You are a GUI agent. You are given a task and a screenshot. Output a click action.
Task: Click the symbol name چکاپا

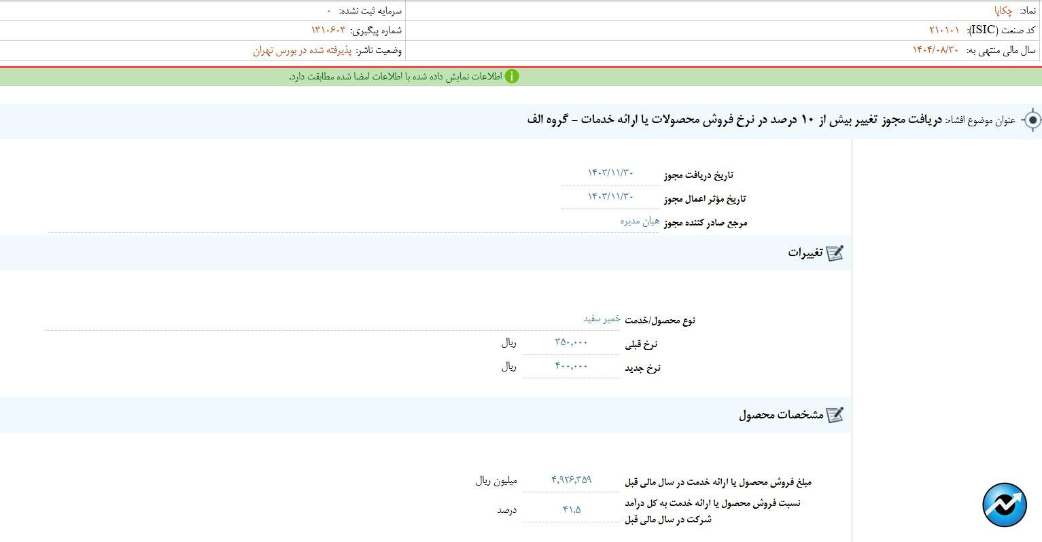[x=1003, y=11]
